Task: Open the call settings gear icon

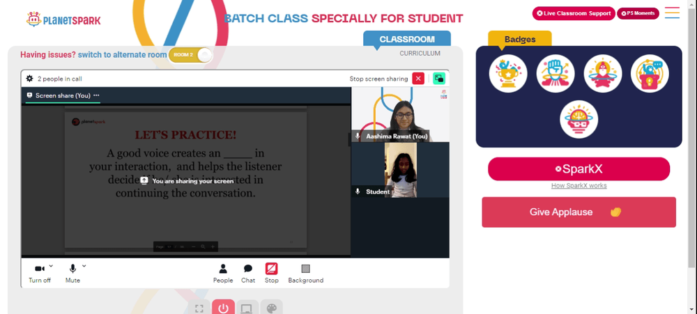Action: pos(29,79)
